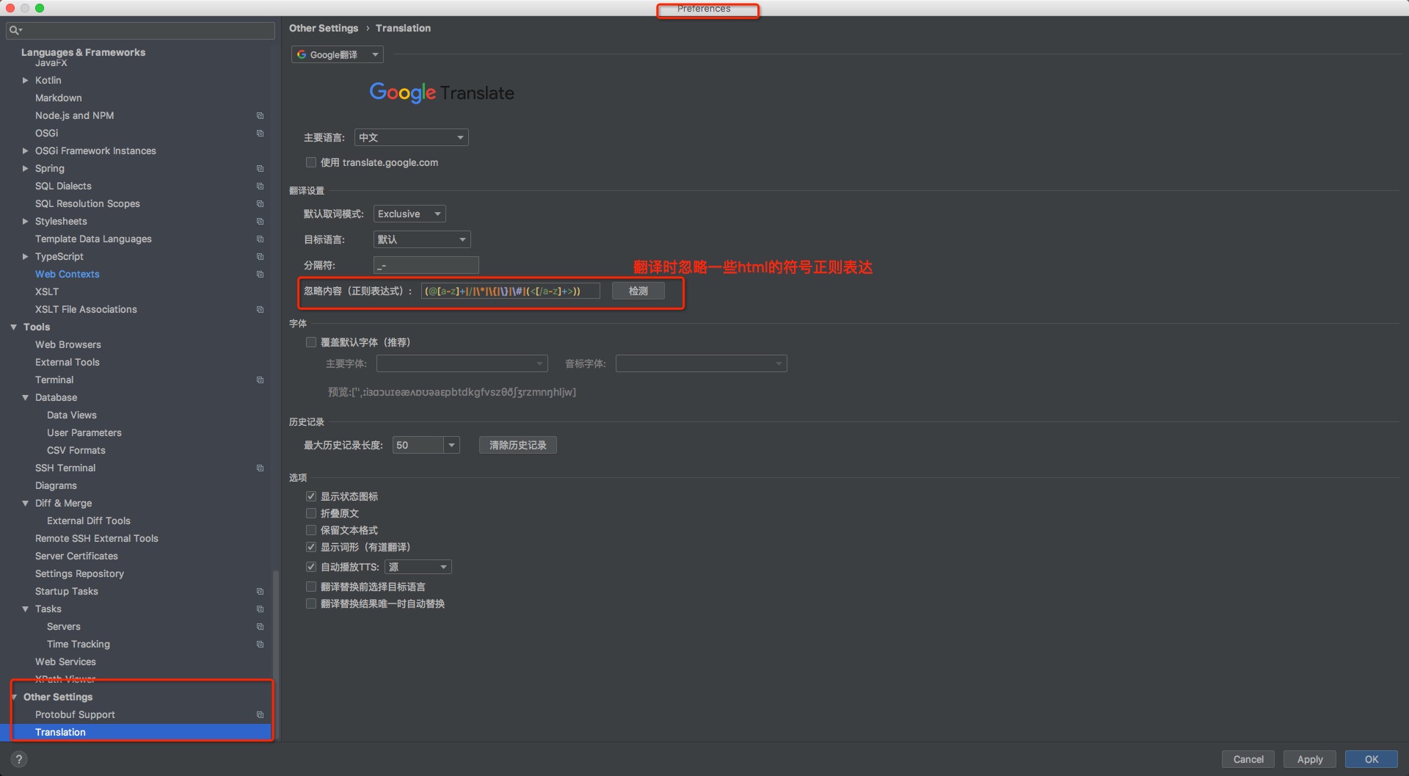1409x776 pixels.
Task: Open the Translation settings item
Action: click(x=136, y=733)
